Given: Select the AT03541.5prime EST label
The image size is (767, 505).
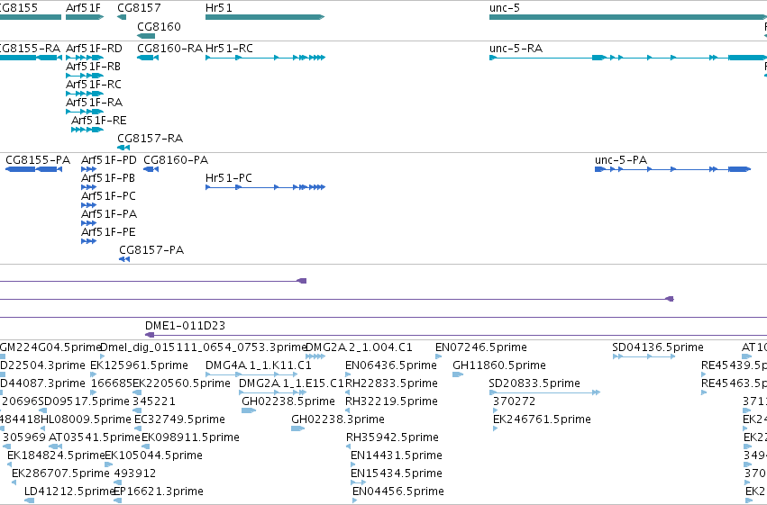Looking at the screenshot, I should (95, 437).
